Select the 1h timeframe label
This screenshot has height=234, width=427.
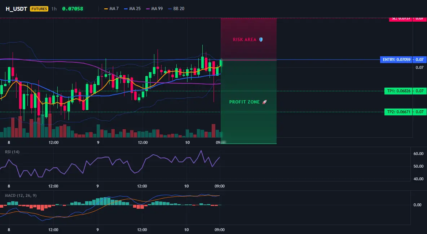pyautogui.click(x=54, y=9)
